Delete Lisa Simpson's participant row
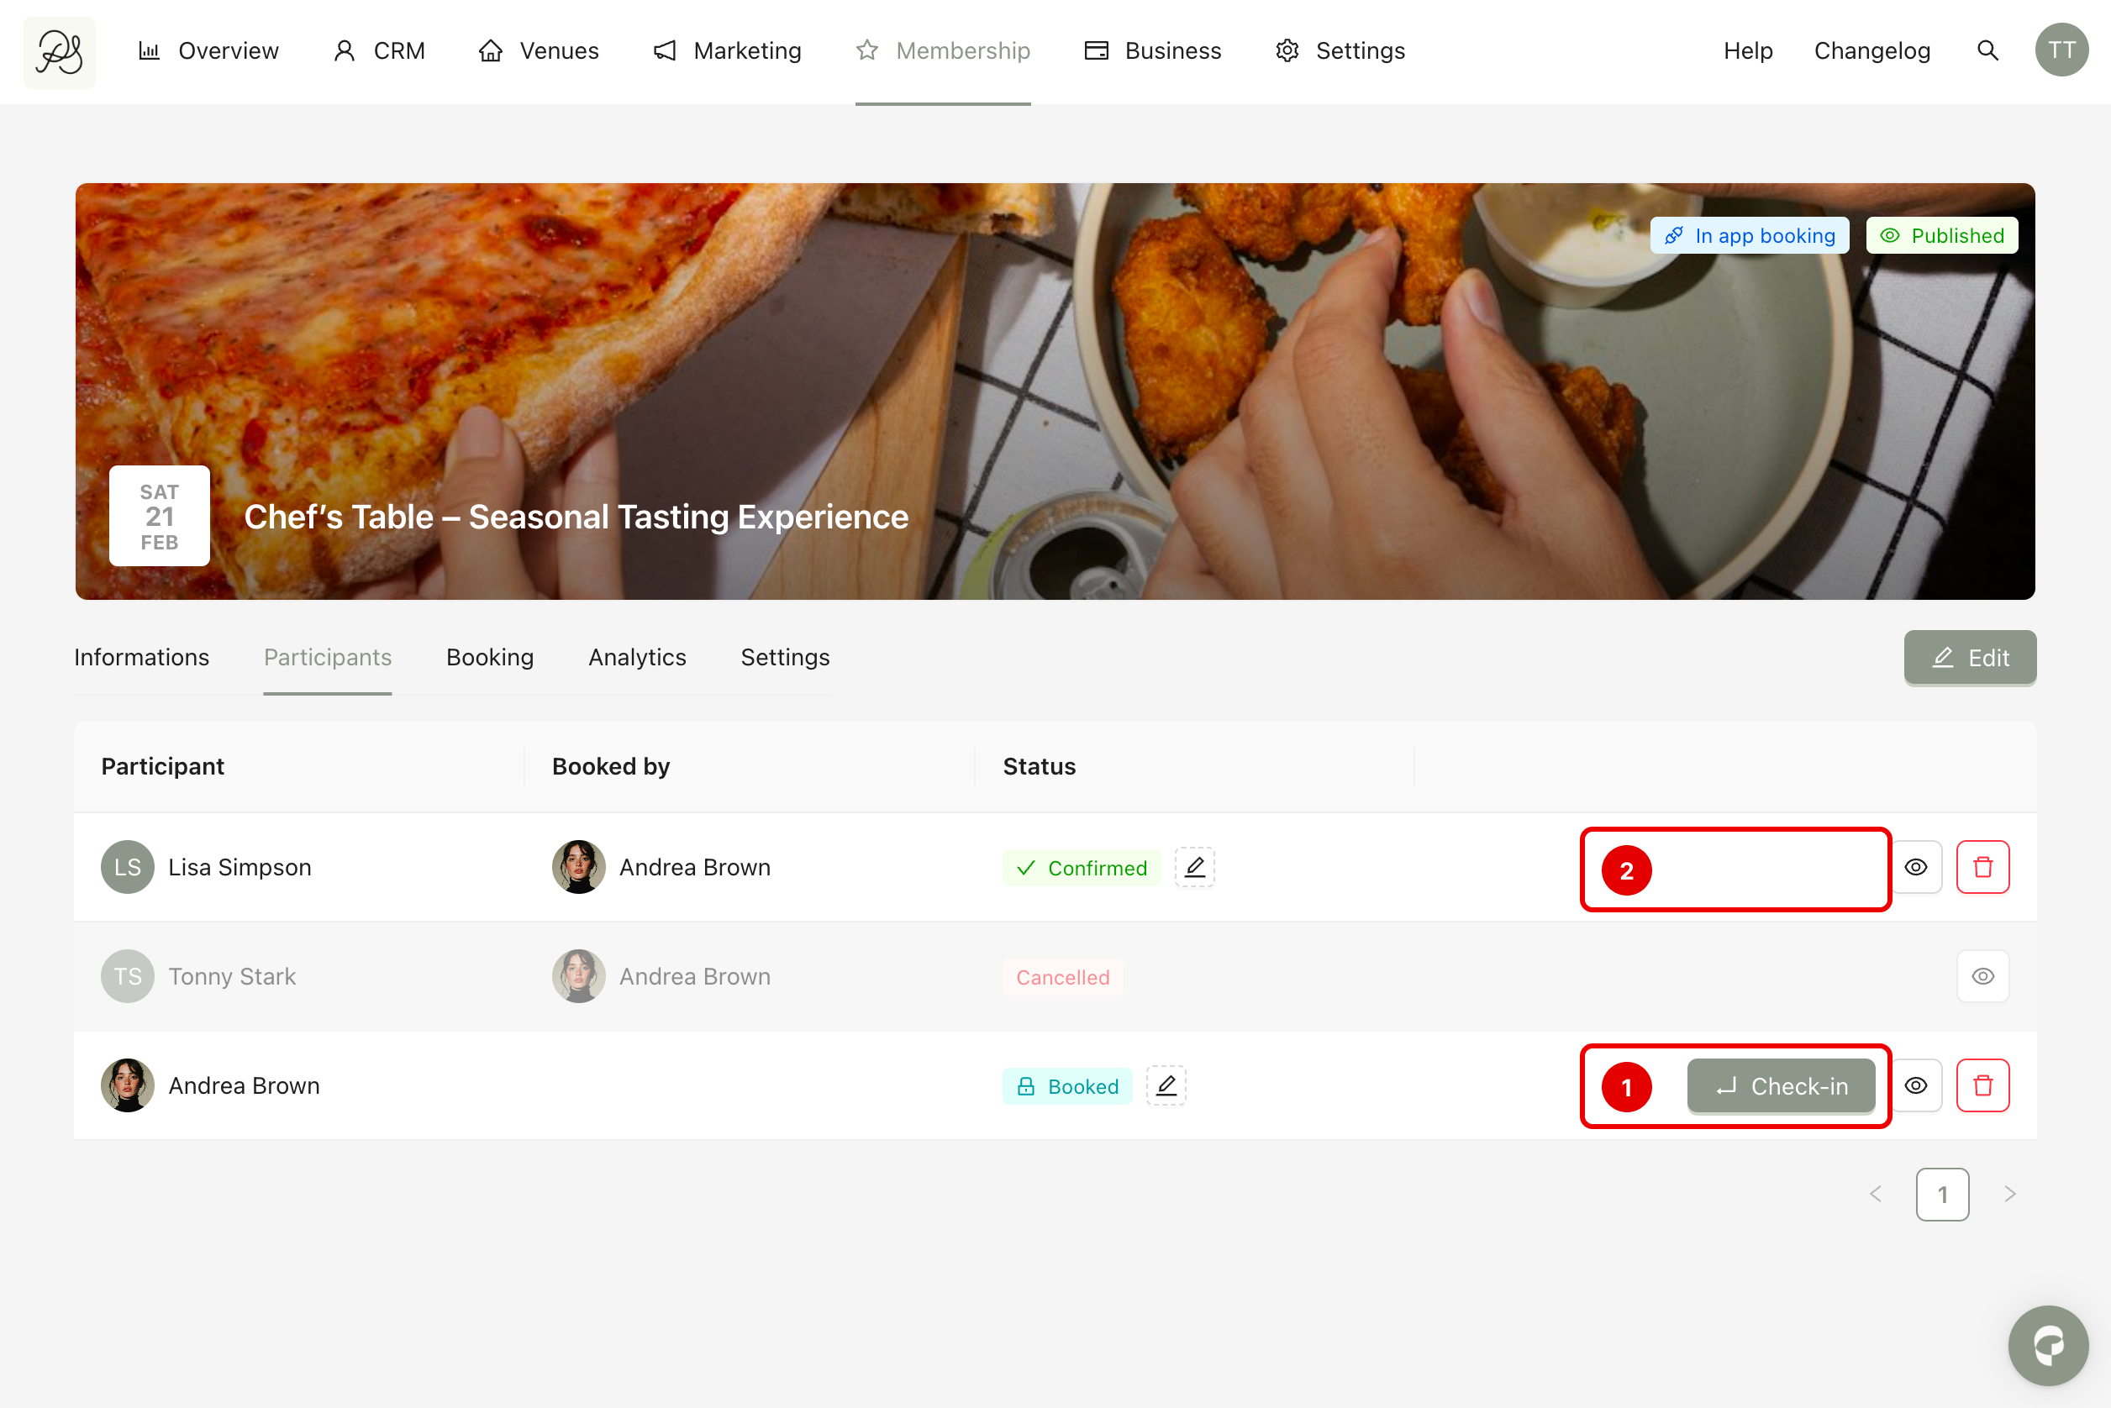The height and width of the screenshot is (1408, 2111). (x=1982, y=866)
